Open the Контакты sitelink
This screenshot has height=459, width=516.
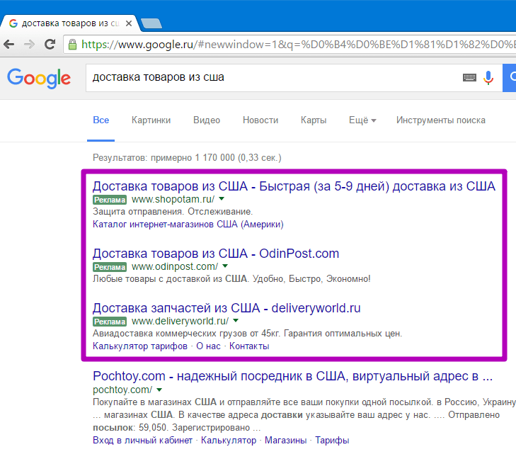(x=249, y=346)
